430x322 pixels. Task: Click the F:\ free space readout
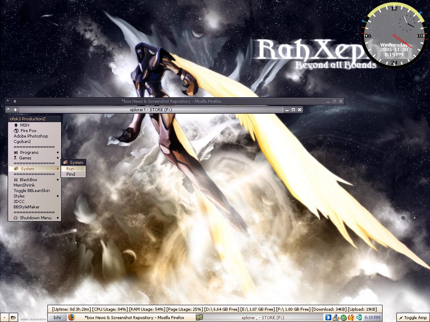click(x=293, y=309)
